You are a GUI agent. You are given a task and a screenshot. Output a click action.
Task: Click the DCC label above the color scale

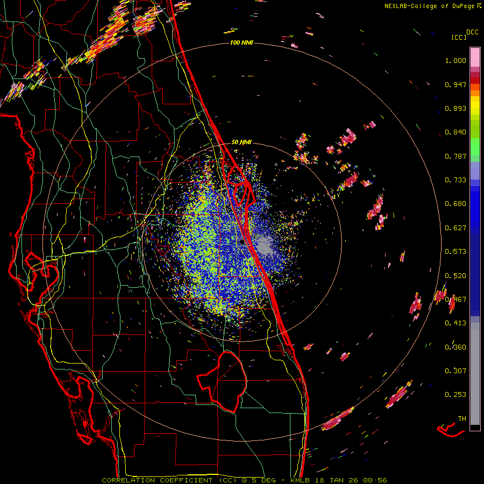[472, 32]
